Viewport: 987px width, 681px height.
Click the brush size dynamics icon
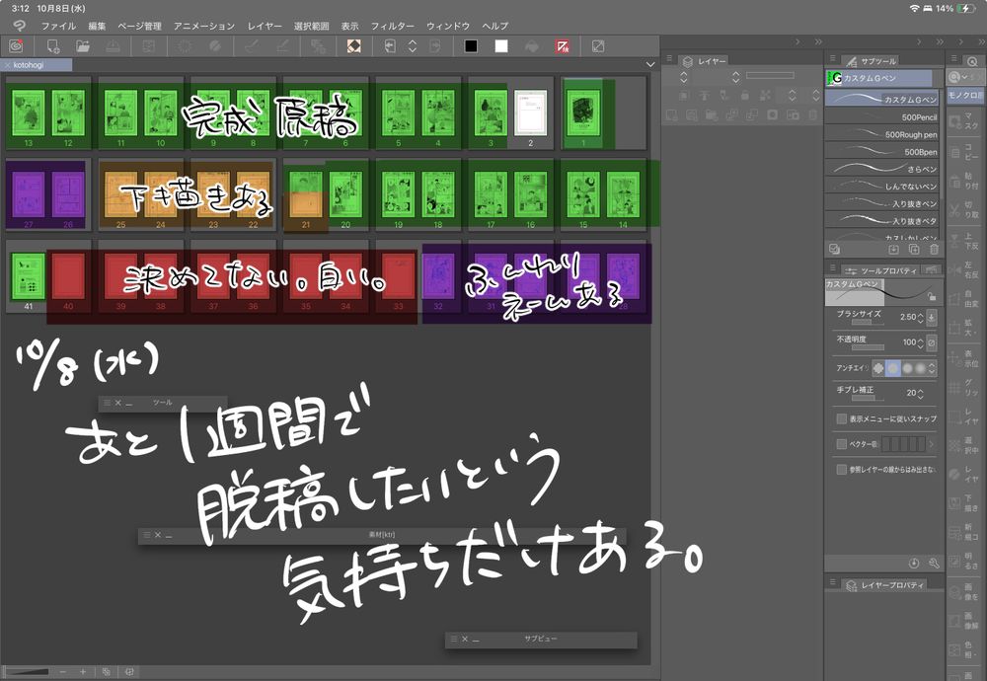pyautogui.click(x=932, y=317)
